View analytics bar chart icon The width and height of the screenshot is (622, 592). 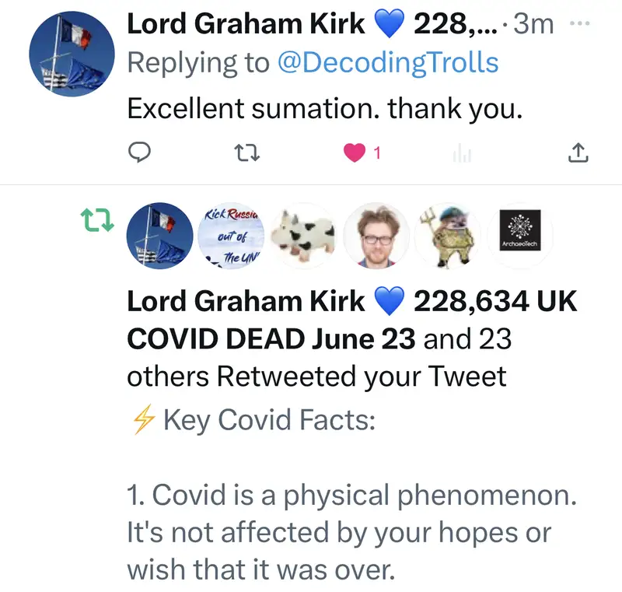[463, 154]
